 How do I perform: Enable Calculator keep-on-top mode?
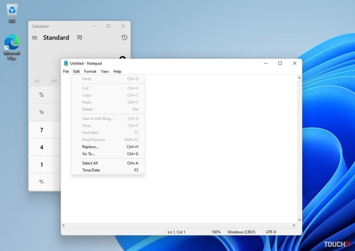pos(79,37)
